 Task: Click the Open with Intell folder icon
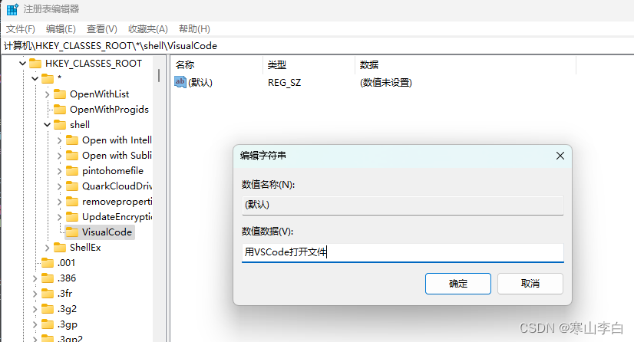72,140
